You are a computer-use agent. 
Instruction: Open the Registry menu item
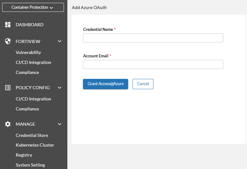point(24,155)
